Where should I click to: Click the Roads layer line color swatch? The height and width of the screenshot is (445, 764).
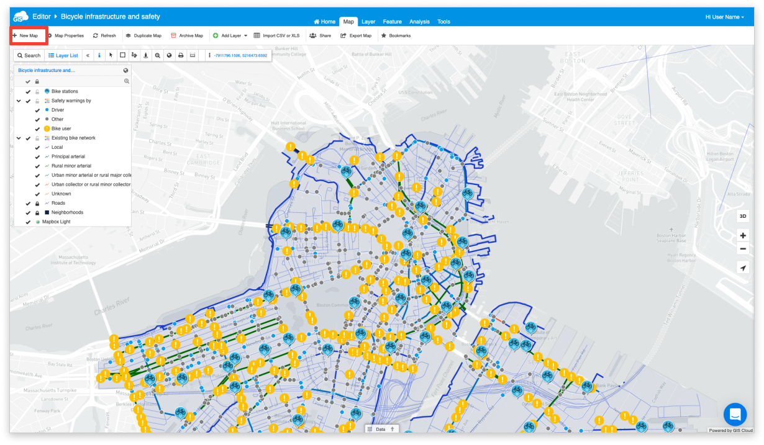click(47, 203)
